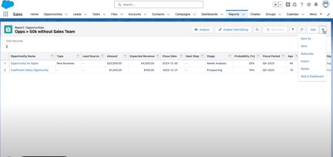This screenshot has height=157, width=333.
Task: Open Amount column menu arrow
Action: (125, 56)
